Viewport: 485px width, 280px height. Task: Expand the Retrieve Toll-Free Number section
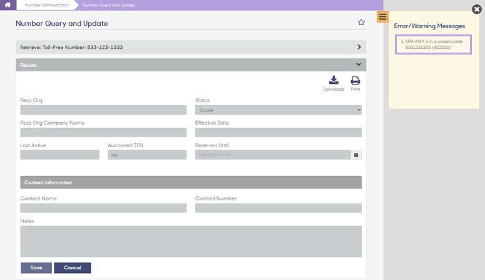[191, 47]
